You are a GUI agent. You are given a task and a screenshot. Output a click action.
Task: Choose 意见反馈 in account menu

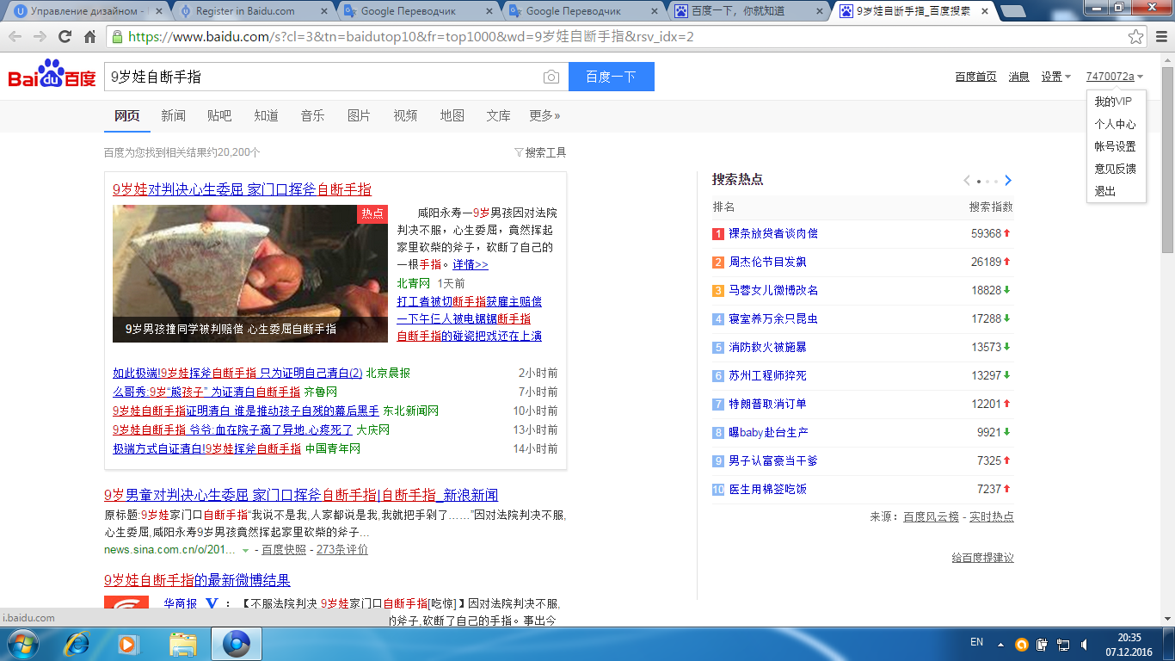tap(1115, 169)
